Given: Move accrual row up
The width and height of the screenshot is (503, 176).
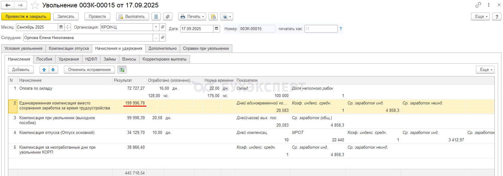Looking at the screenshot, I should coord(44,70).
